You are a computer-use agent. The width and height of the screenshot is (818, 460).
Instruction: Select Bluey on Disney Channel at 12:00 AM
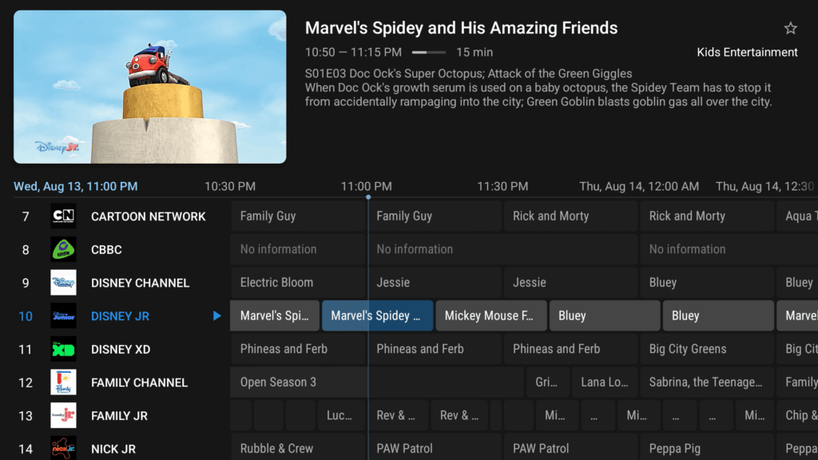click(x=707, y=282)
